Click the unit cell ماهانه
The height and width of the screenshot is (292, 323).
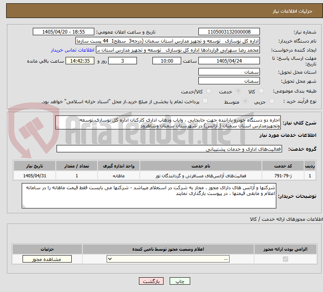[118, 176]
